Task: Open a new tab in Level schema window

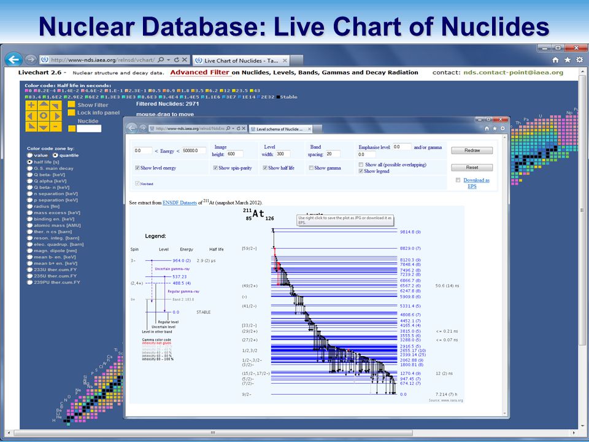Action: tap(317, 129)
